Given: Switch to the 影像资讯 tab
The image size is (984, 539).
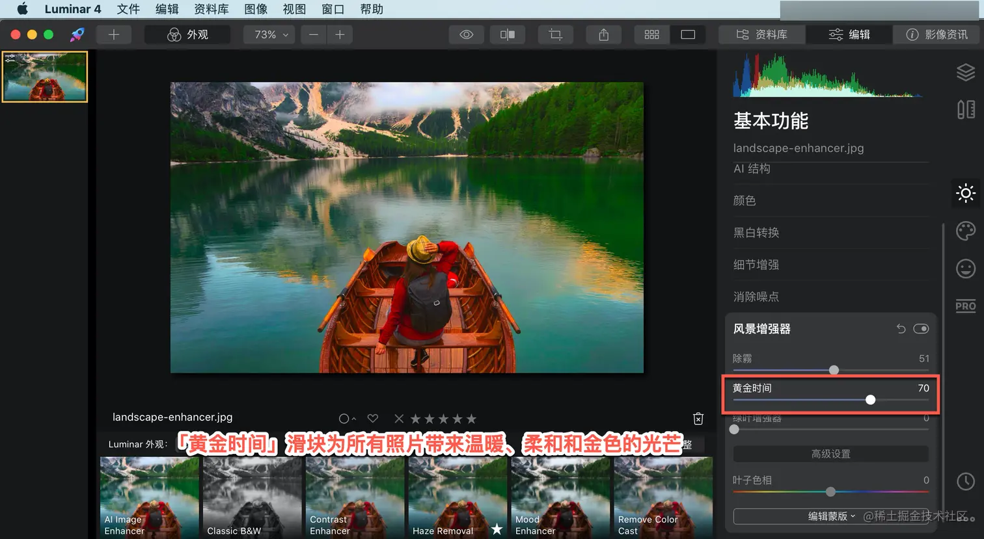Looking at the screenshot, I should pyautogui.click(x=936, y=34).
